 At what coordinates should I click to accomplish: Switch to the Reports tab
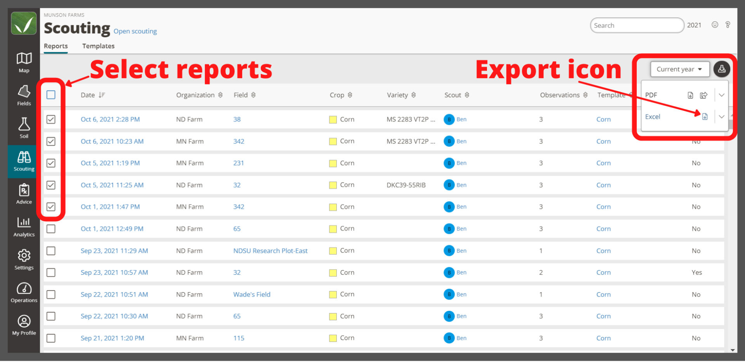click(x=56, y=46)
